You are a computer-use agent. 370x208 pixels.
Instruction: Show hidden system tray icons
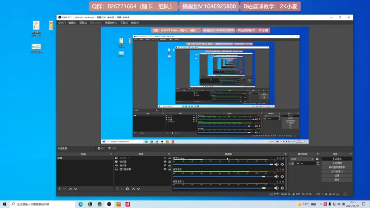(321, 204)
